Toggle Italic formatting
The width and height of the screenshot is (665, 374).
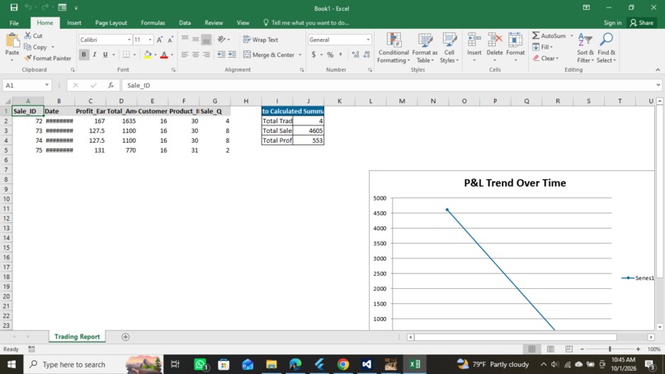point(95,54)
